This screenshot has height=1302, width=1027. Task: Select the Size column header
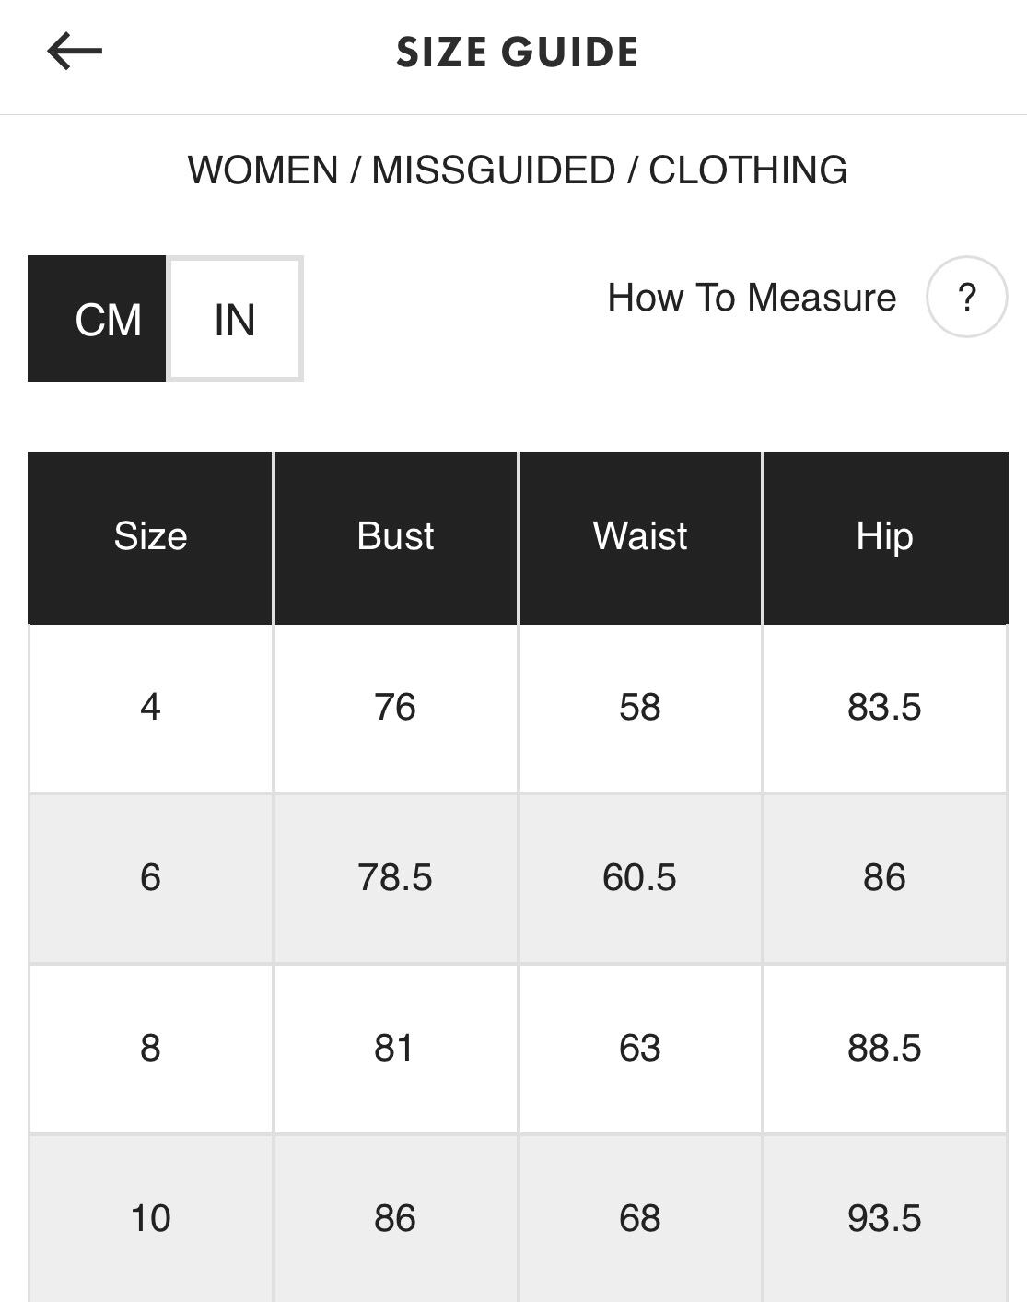(x=150, y=536)
